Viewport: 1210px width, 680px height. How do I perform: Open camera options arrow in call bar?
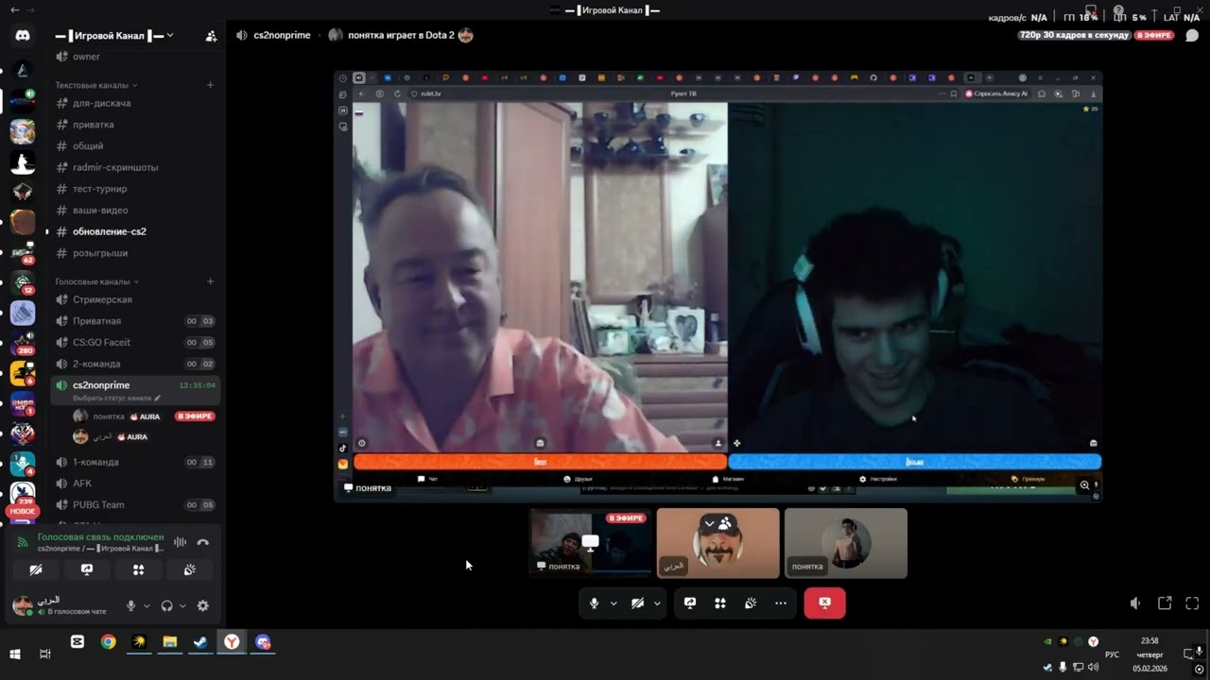tap(657, 603)
